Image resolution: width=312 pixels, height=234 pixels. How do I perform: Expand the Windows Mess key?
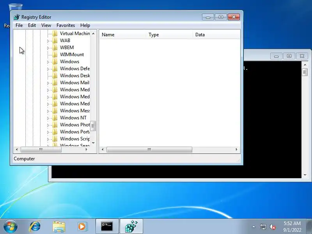pyautogui.click(x=48, y=111)
